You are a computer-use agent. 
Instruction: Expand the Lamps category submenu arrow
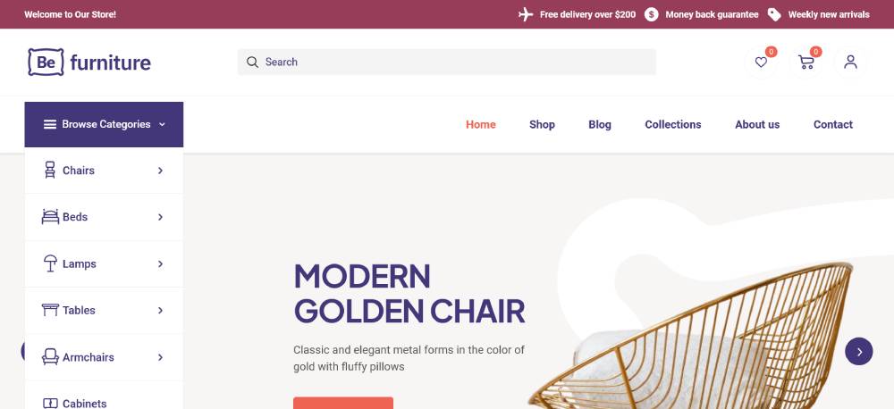click(160, 264)
